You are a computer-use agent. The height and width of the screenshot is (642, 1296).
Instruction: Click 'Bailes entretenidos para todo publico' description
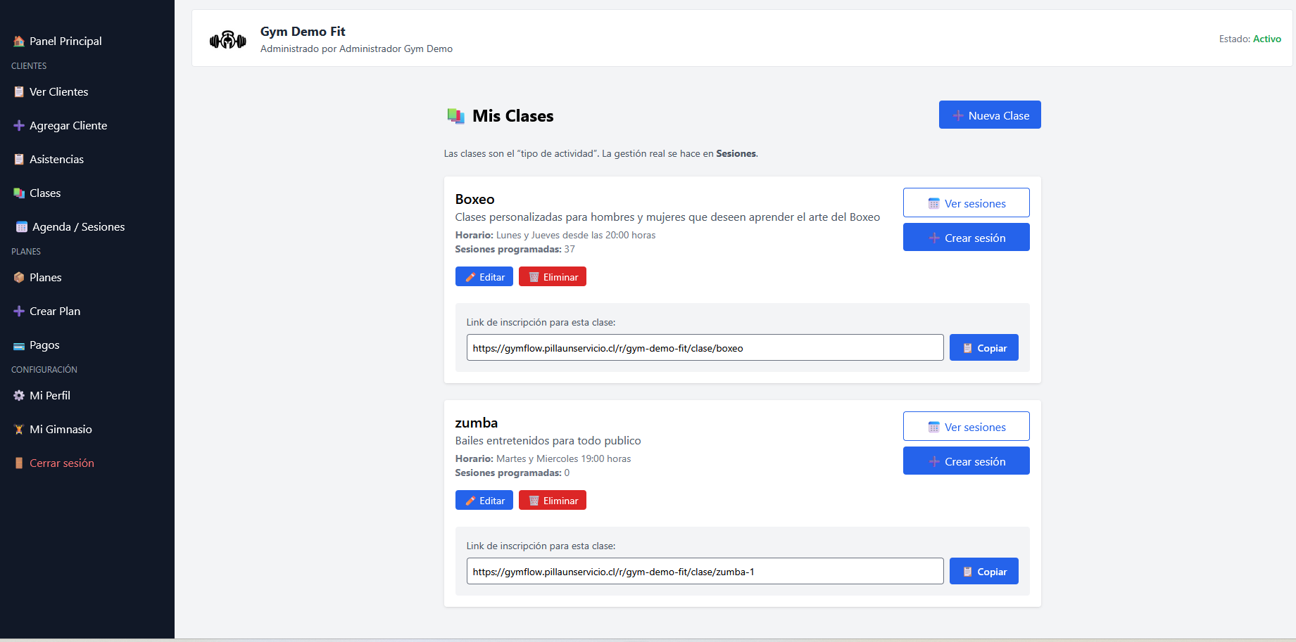(x=548, y=441)
